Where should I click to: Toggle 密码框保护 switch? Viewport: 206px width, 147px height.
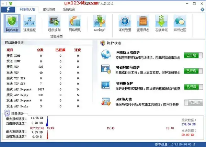193,87
